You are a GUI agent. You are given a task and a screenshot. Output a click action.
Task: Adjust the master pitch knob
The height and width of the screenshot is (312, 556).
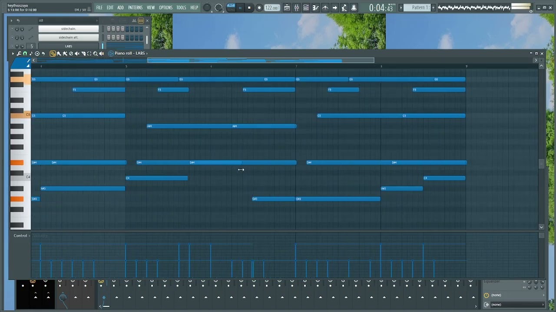pos(219,8)
